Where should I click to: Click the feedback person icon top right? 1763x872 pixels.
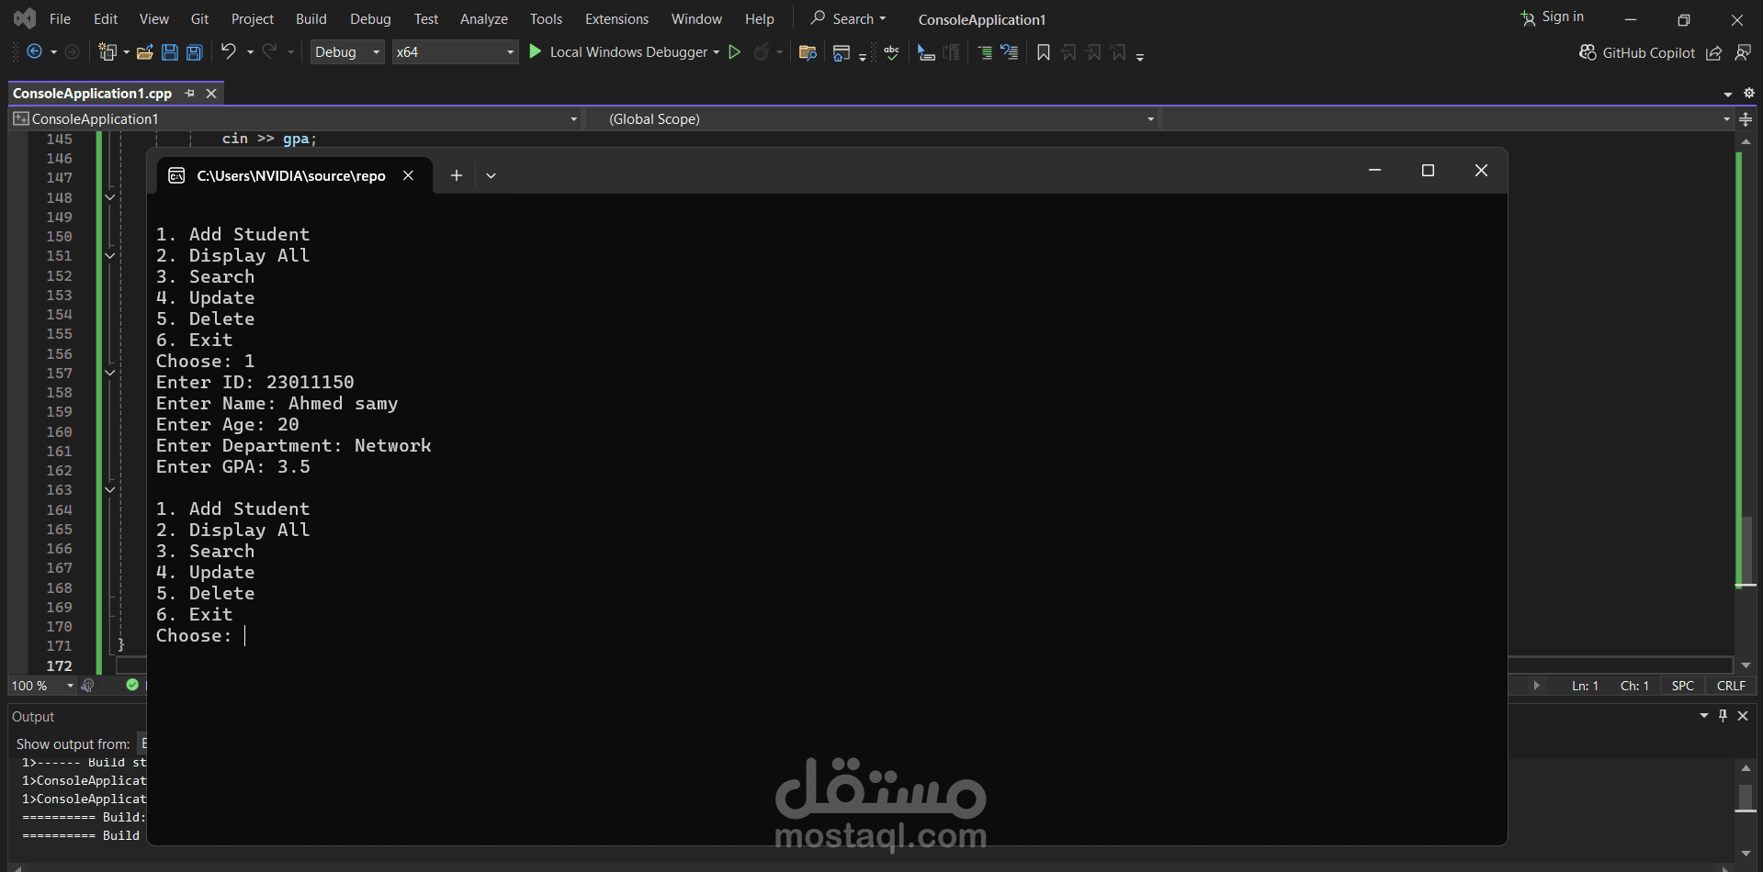coord(1743,52)
